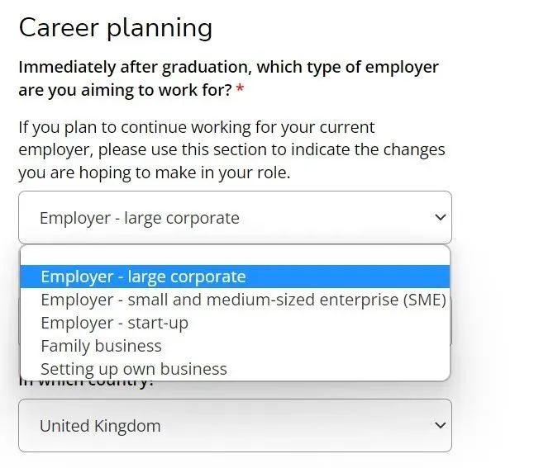Screen dimensions: 553x468
Task: Select Employer - small and medium-sized enterprise (SME)
Action: tap(243, 300)
